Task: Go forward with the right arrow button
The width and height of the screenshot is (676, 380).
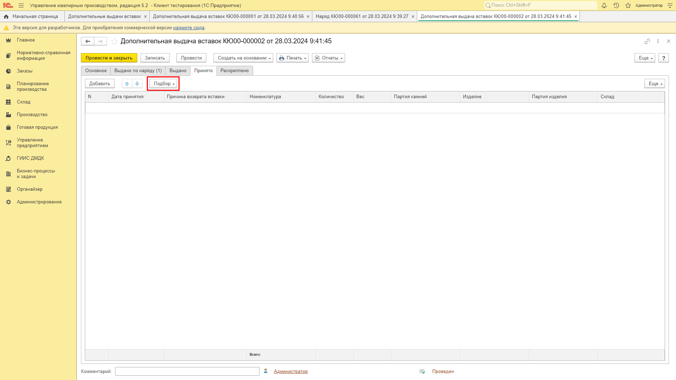Action: [100, 41]
